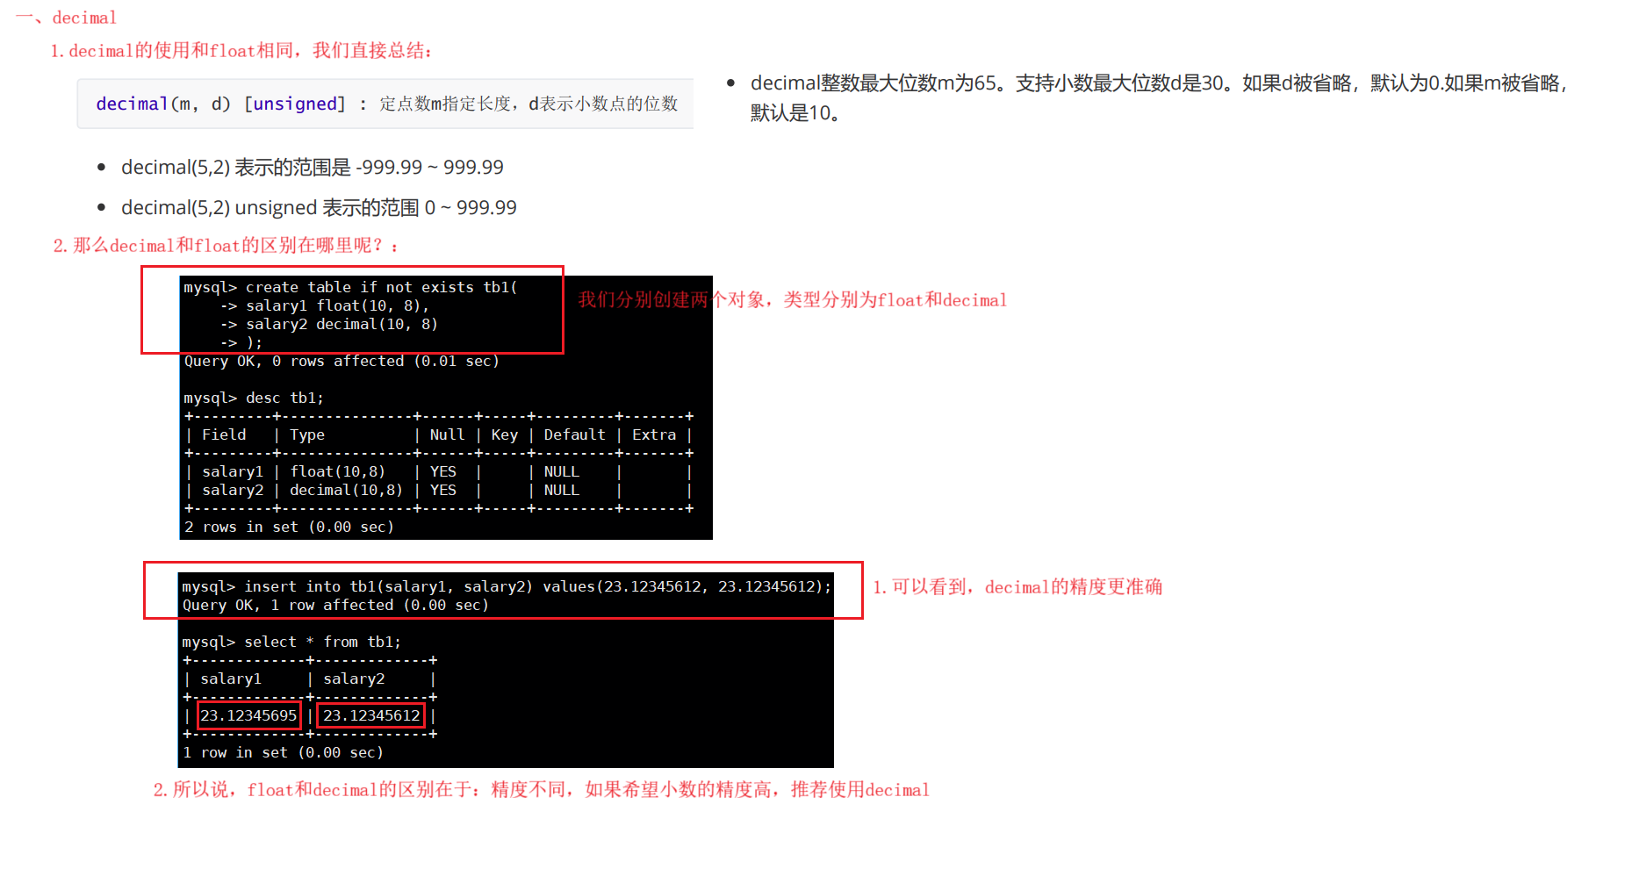Click the red note about decimal precision

tap(1017, 586)
